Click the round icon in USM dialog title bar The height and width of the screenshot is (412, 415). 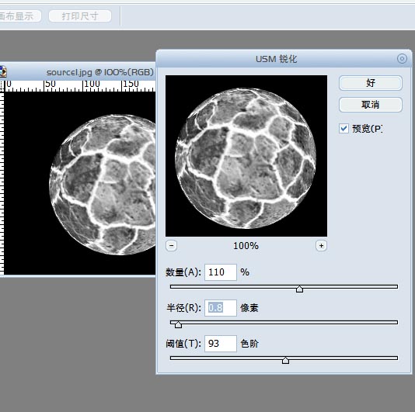(x=402, y=59)
